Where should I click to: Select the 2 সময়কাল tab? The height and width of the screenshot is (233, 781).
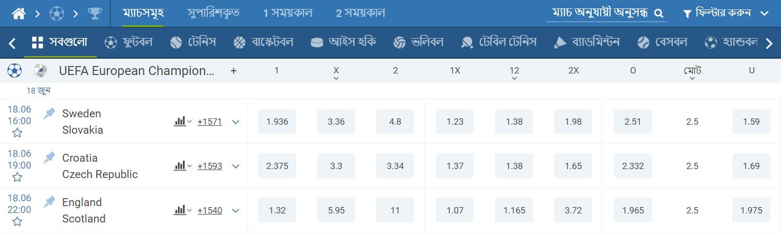(x=360, y=13)
